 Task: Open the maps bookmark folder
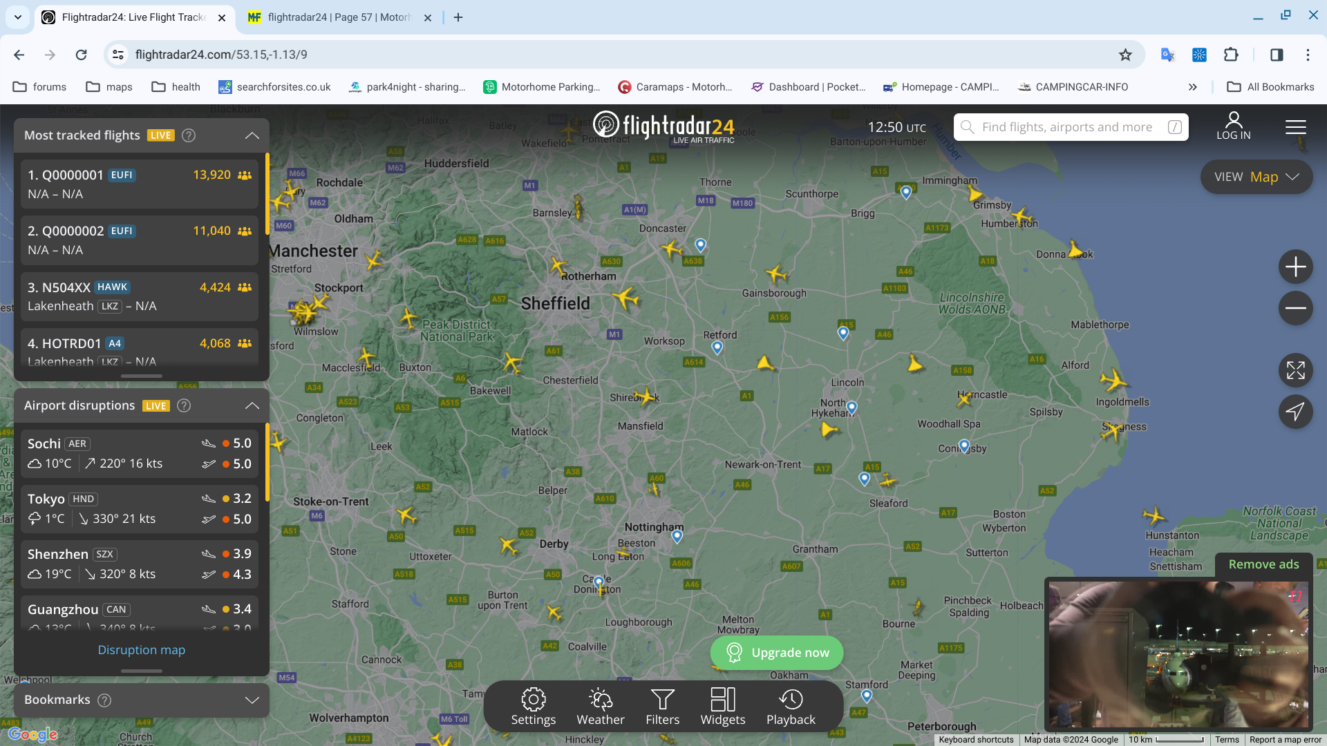(x=109, y=87)
